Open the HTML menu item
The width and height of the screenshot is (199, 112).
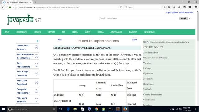[x=75, y=32]
